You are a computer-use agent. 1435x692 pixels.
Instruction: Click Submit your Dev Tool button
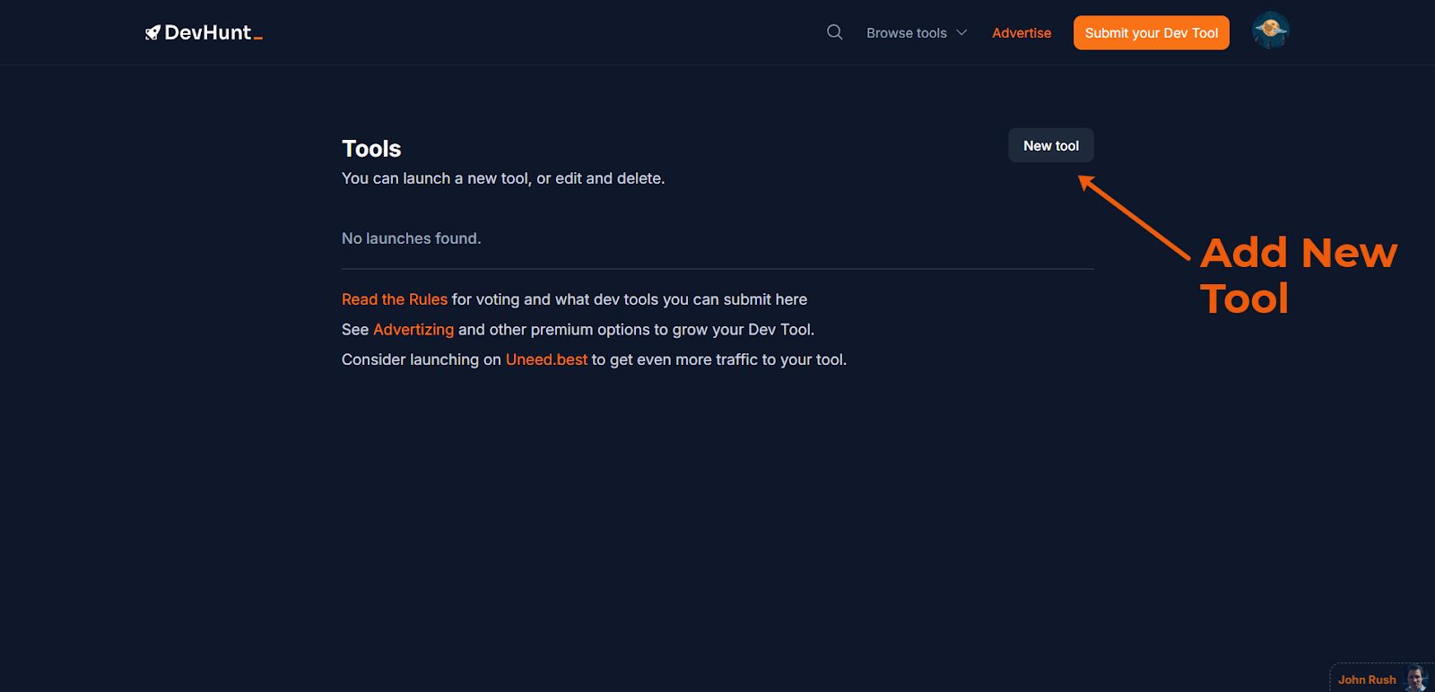click(x=1152, y=33)
